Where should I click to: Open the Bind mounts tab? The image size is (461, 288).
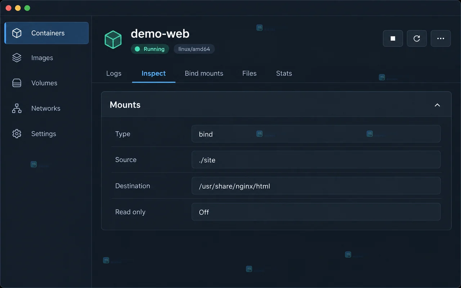(x=204, y=73)
